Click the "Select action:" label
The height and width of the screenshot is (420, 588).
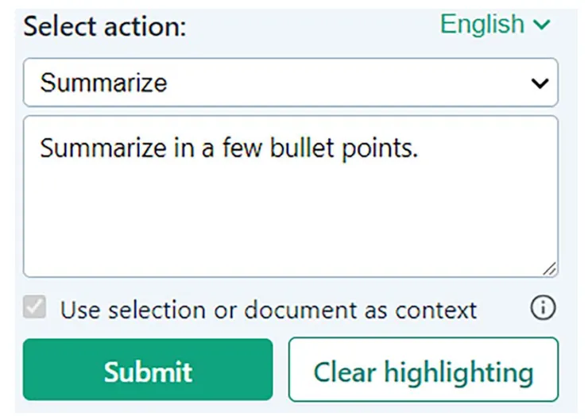[x=104, y=27]
